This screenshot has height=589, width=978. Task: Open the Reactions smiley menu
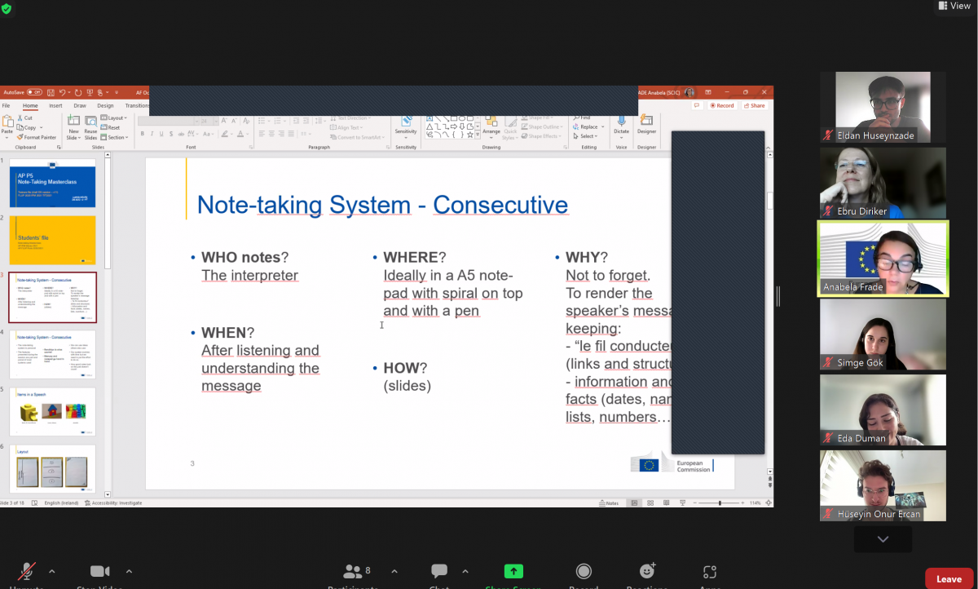pyautogui.click(x=647, y=571)
